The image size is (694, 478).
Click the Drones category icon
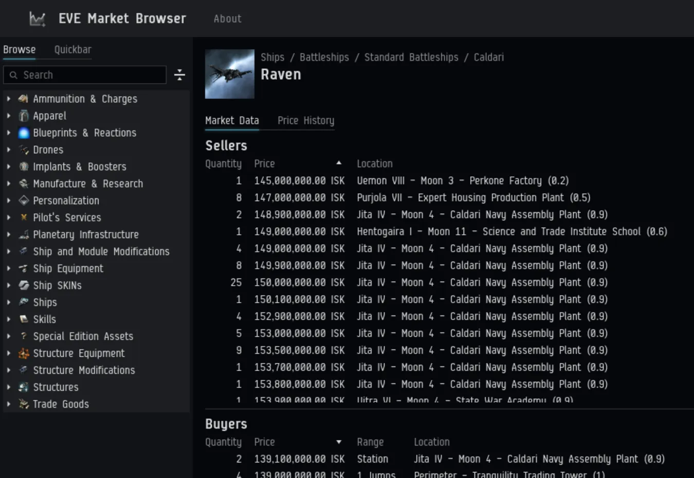23,150
